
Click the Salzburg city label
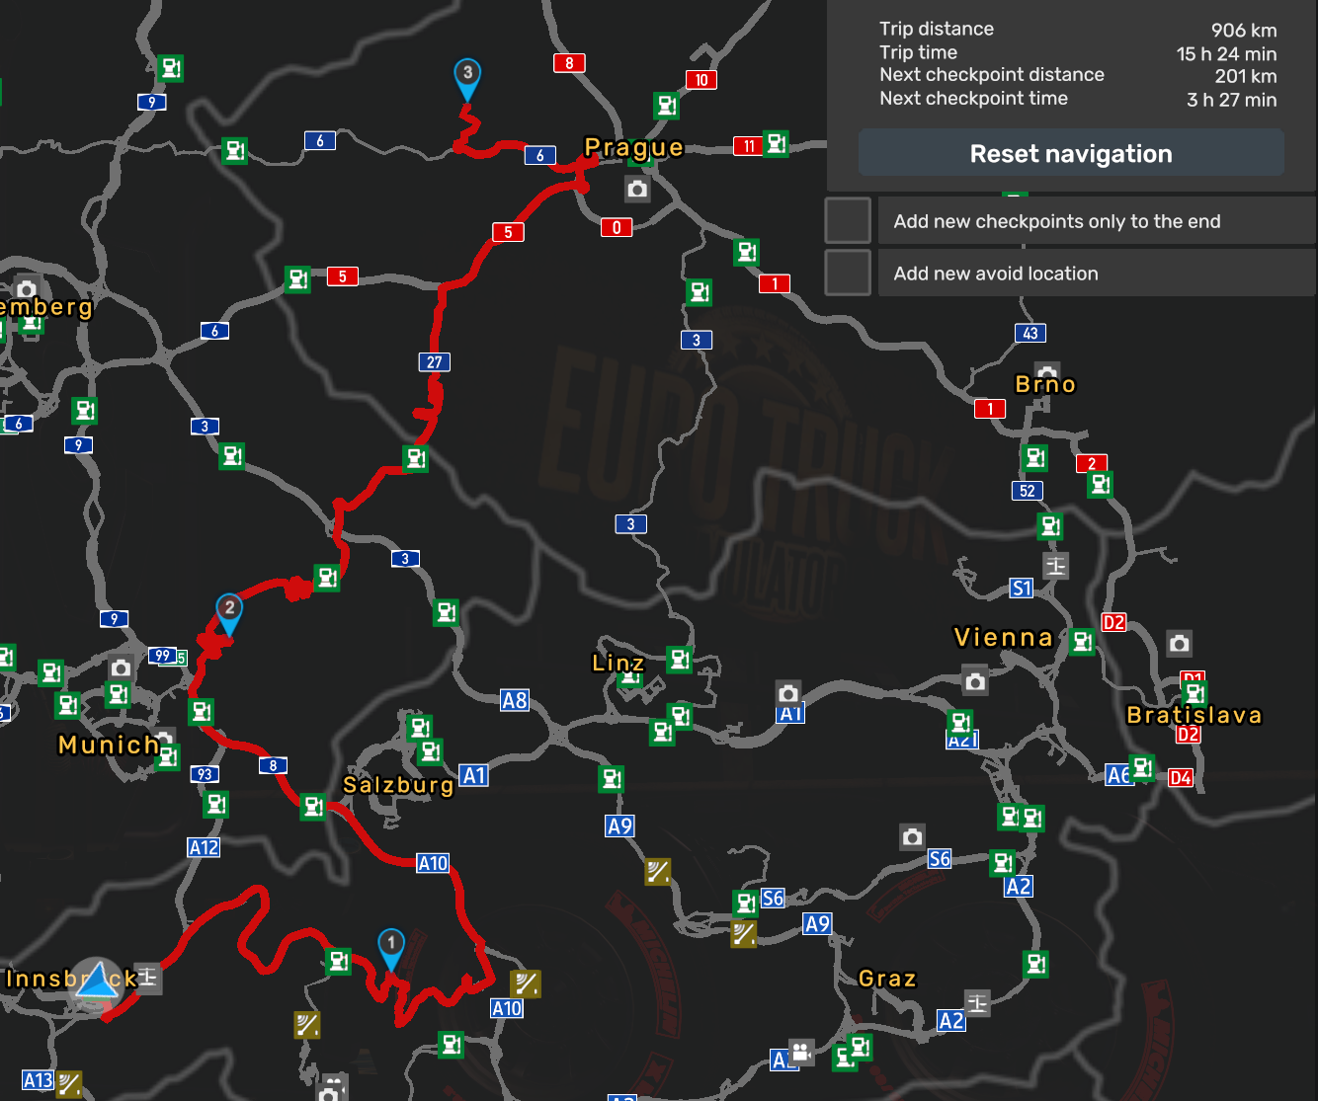coord(399,785)
